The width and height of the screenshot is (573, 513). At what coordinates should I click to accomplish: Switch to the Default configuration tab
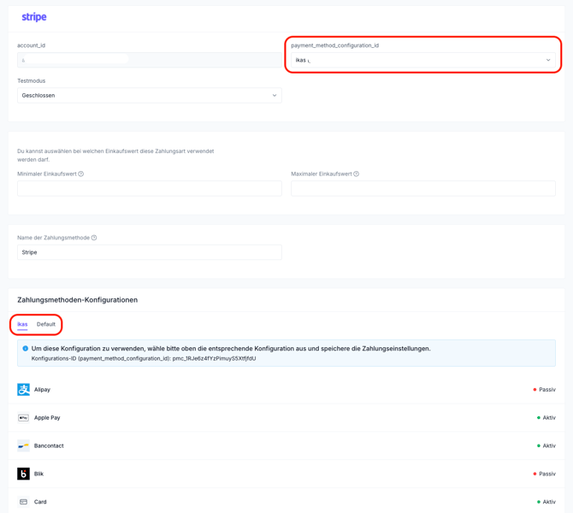[46, 324]
